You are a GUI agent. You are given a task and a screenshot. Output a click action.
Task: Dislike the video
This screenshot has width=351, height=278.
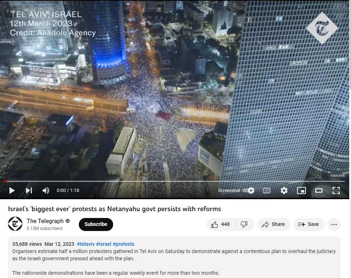[x=244, y=224]
